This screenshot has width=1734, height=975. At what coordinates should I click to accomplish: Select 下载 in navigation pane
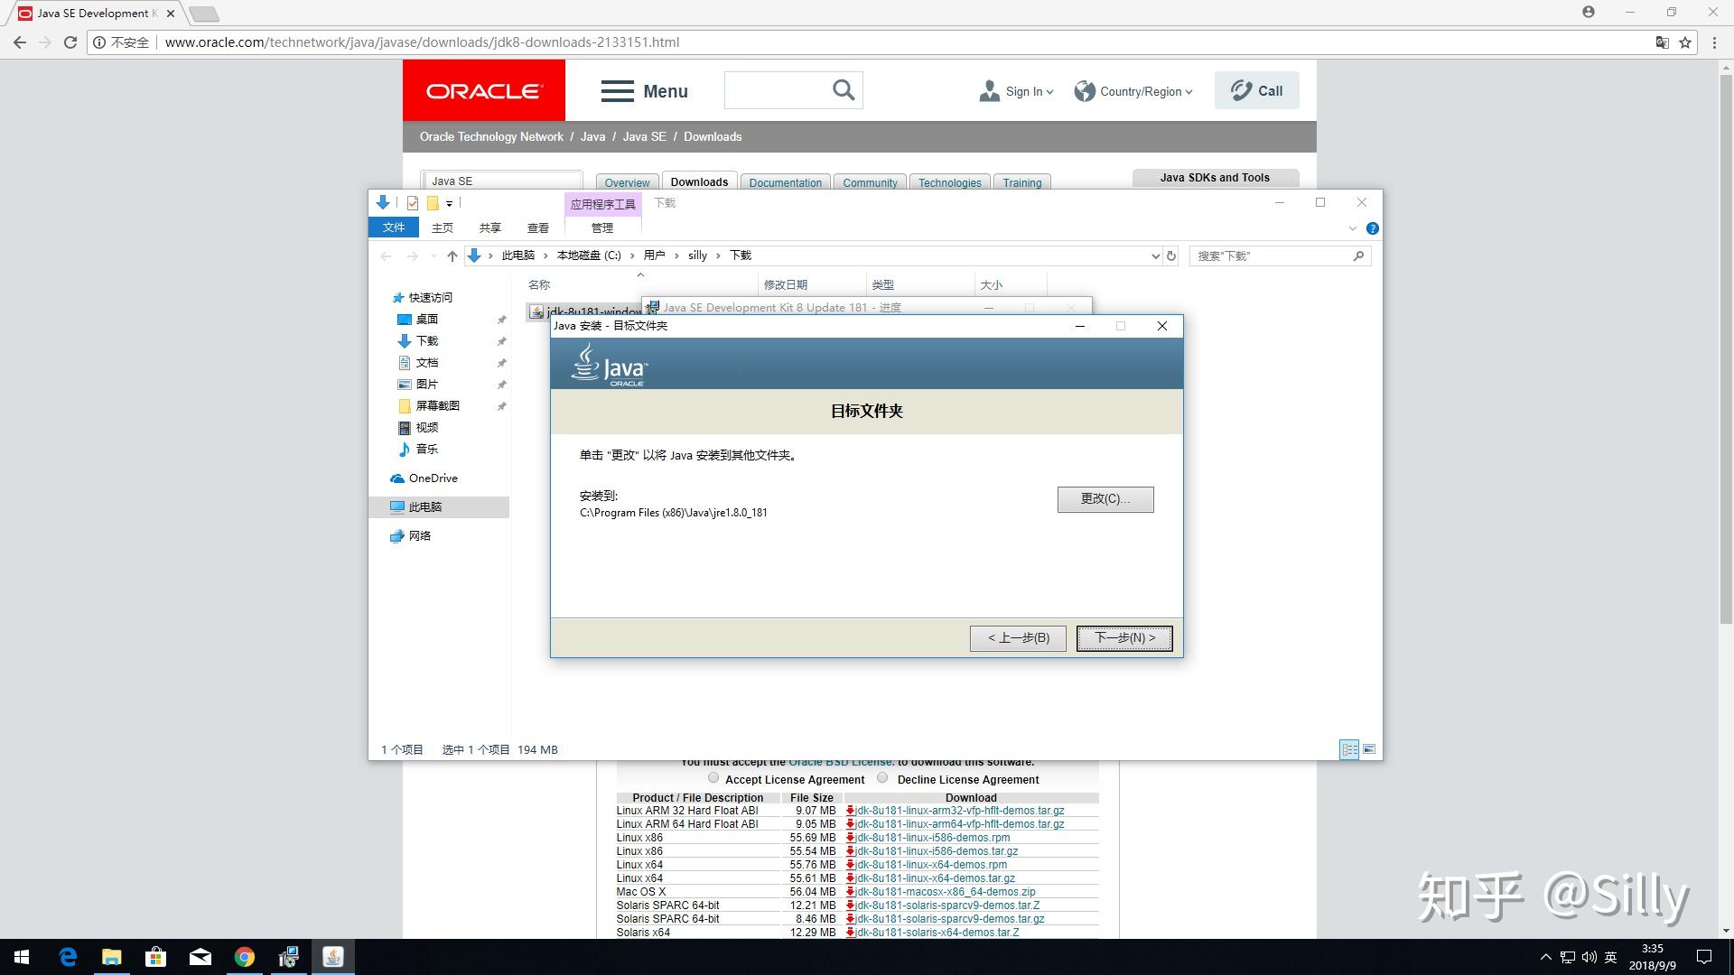click(426, 341)
